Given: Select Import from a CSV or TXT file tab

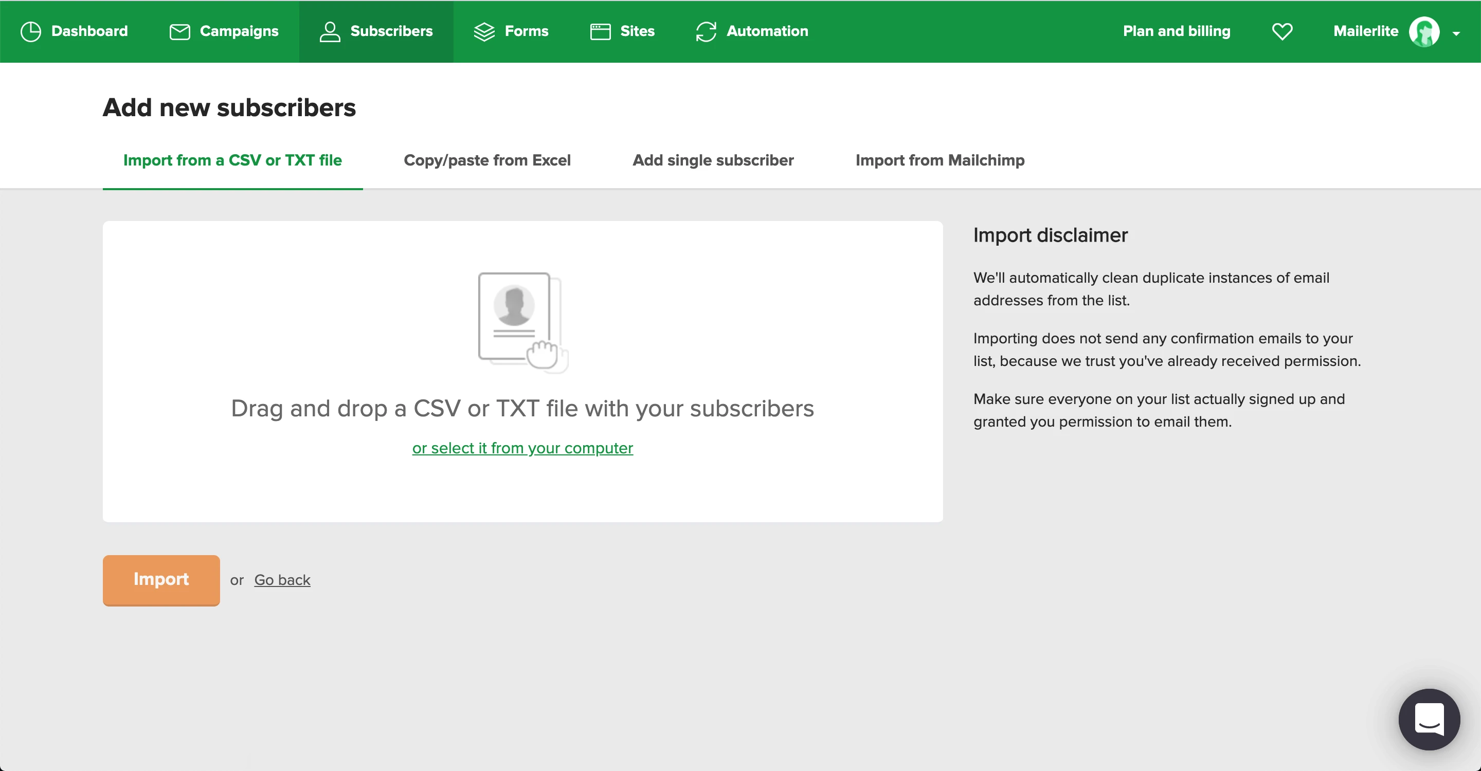Looking at the screenshot, I should tap(232, 160).
